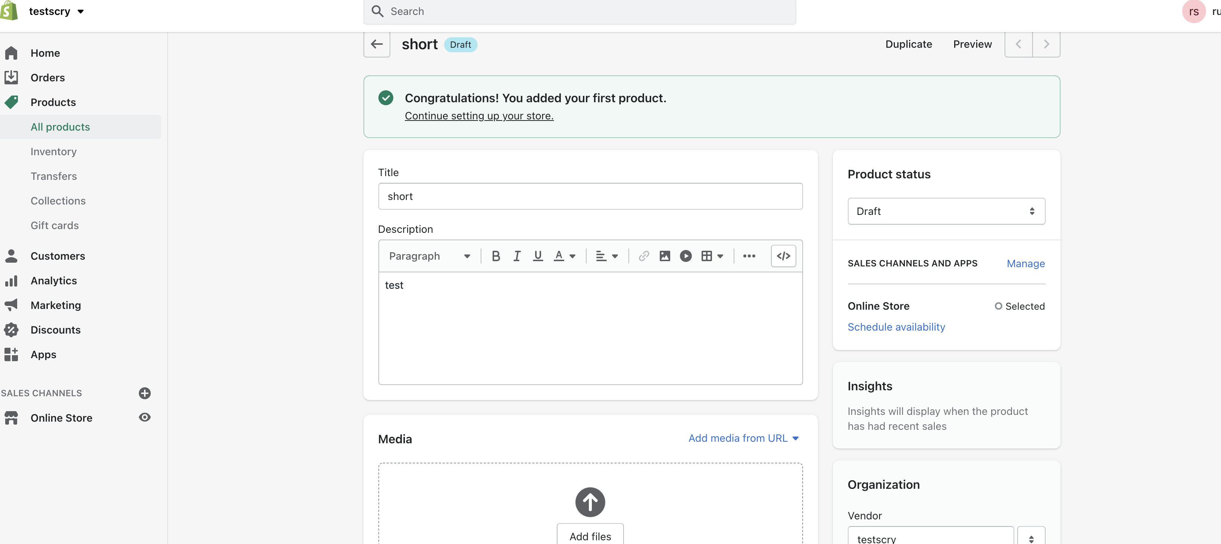The image size is (1221, 544).
Task: Click the Bold formatting icon
Action: click(x=496, y=256)
